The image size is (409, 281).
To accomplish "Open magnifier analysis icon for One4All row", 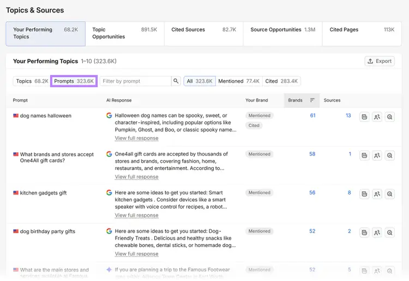I will [390, 155].
